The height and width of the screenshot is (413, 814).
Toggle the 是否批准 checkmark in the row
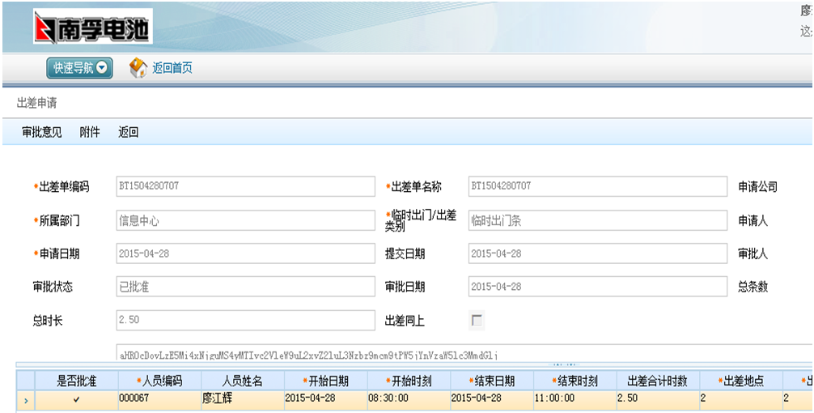tap(77, 399)
